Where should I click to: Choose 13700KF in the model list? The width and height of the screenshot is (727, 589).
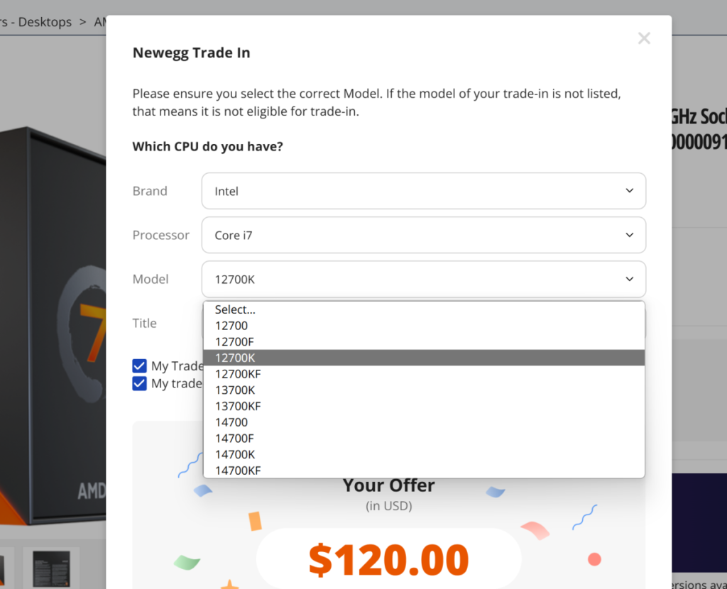pos(424,406)
